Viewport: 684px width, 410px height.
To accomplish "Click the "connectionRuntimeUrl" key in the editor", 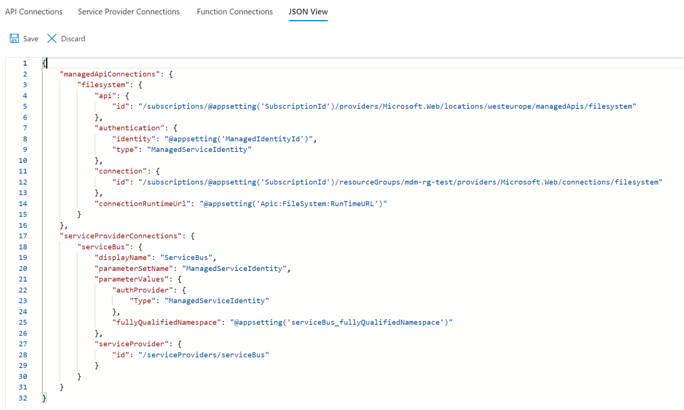I will pyautogui.click(x=142, y=204).
